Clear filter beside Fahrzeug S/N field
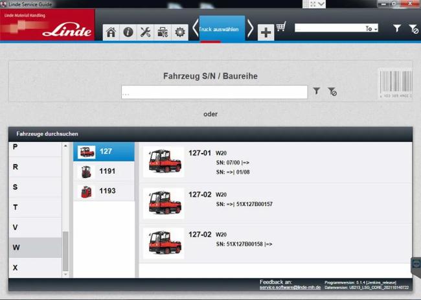This screenshot has height=300, width=421. point(332,92)
